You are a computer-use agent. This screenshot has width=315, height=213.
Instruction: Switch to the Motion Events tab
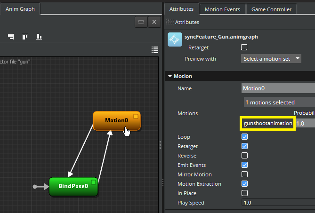click(222, 9)
